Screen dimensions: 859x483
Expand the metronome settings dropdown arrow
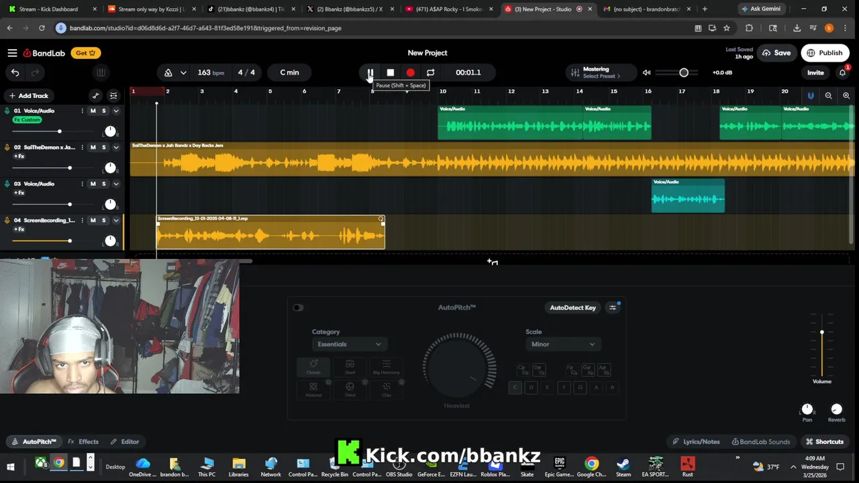(183, 72)
